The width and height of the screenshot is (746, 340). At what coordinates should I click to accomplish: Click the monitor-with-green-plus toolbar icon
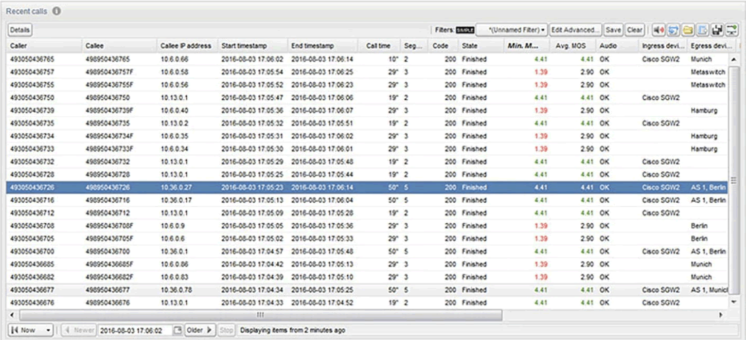coord(731,29)
